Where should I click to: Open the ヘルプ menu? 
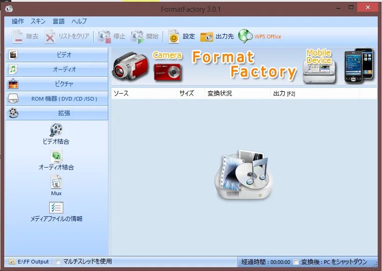coord(79,22)
